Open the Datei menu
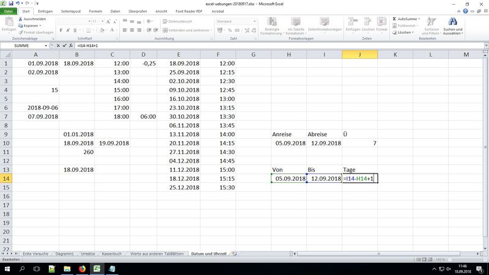489x275 pixels. click(9, 11)
